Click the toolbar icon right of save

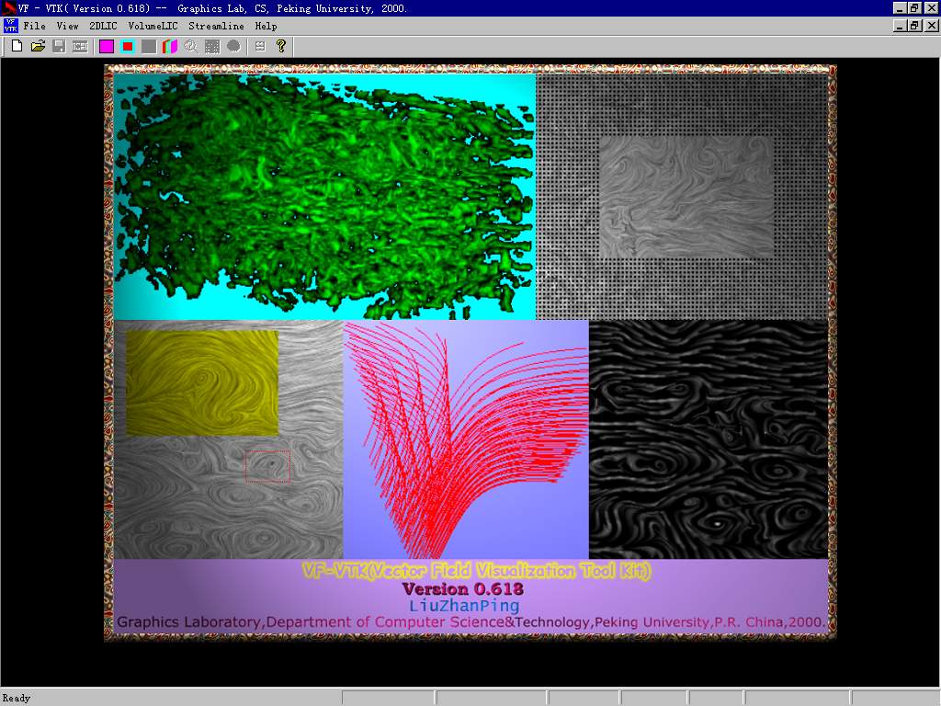point(80,46)
